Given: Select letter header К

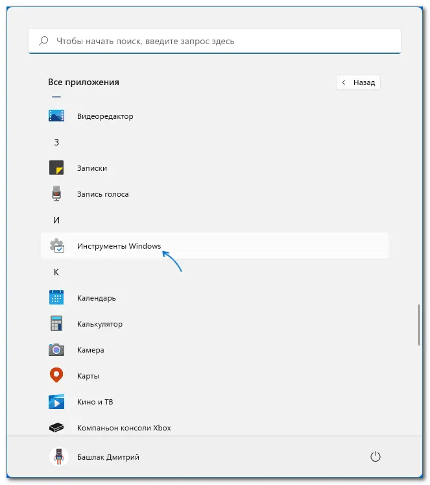Looking at the screenshot, I should (56, 272).
